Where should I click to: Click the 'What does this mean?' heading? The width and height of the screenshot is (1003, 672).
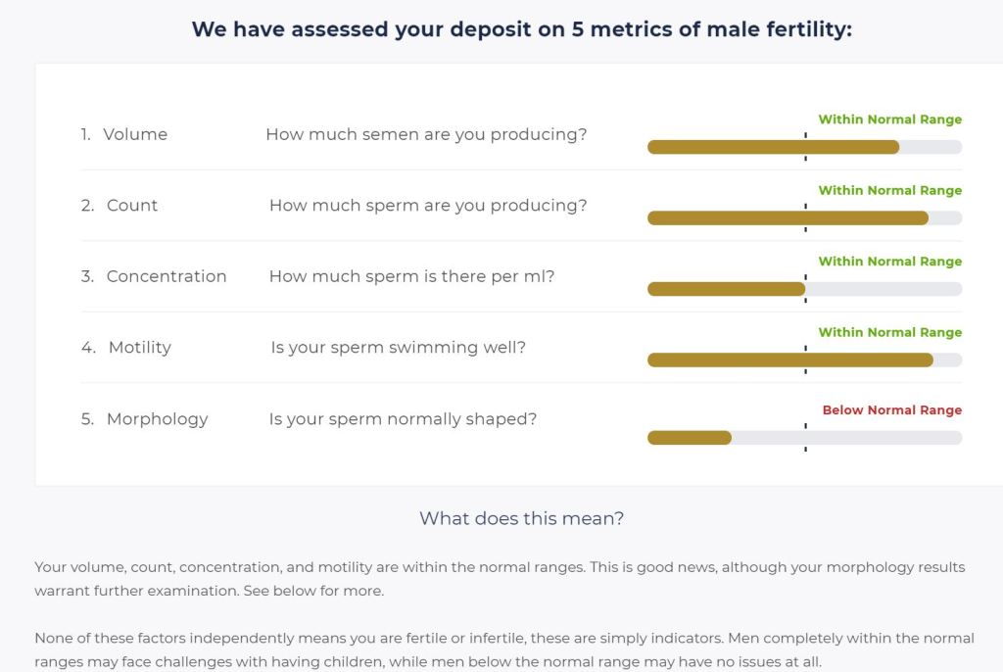click(521, 518)
